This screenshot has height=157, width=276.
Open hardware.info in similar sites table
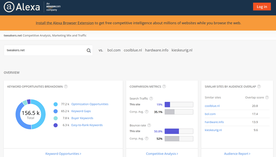214,122
